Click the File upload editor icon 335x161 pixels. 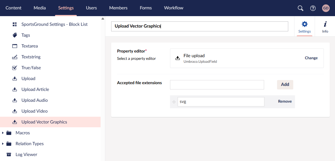point(178,58)
